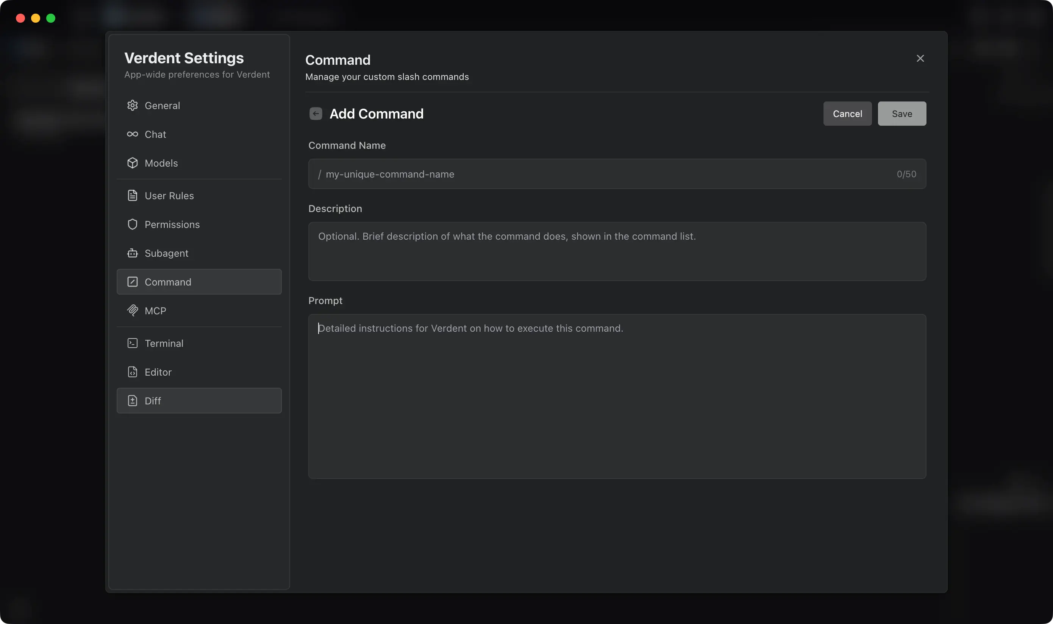
Task: Click the Permissions shield icon
Action: pyautogui.click(x=133, y=225)
